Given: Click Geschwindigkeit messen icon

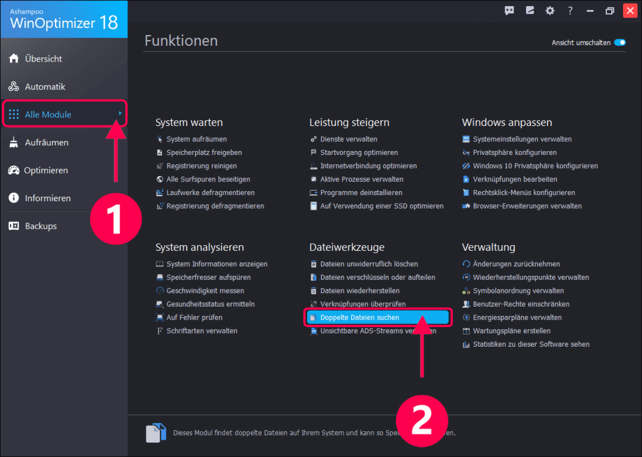Looking at the screenshot, I should [159, 291].
